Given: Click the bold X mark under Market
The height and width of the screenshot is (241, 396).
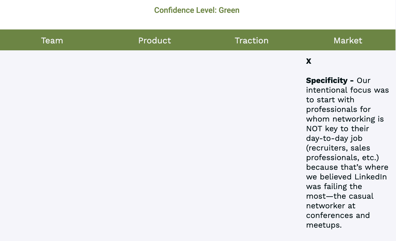Looking at the screenshot, I should pos(309,61).
